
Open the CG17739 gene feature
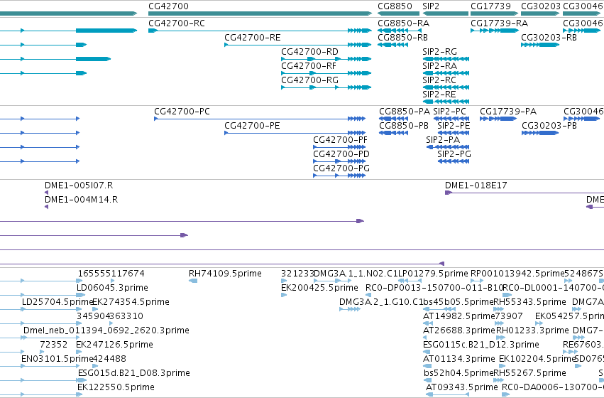(494, 14)
